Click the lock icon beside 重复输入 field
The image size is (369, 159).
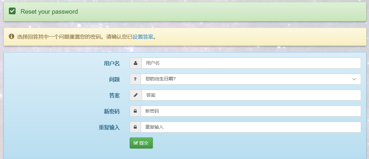click(x=135, y=127)
